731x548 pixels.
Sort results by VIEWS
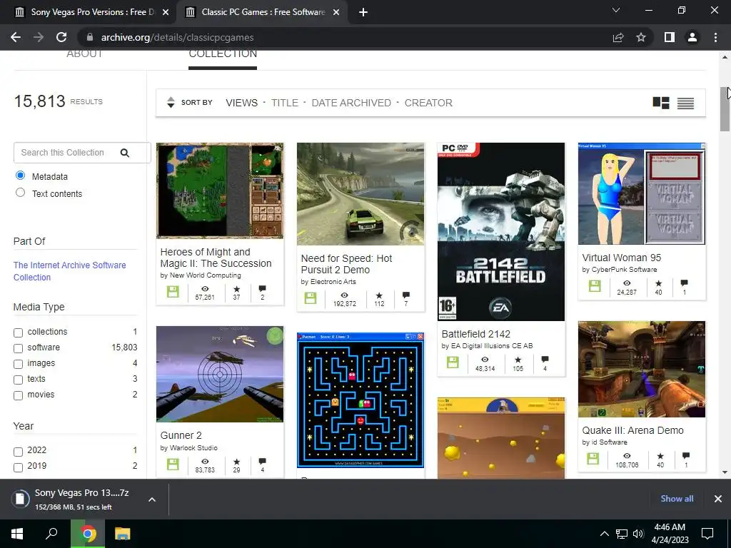(x=241, y=103)
